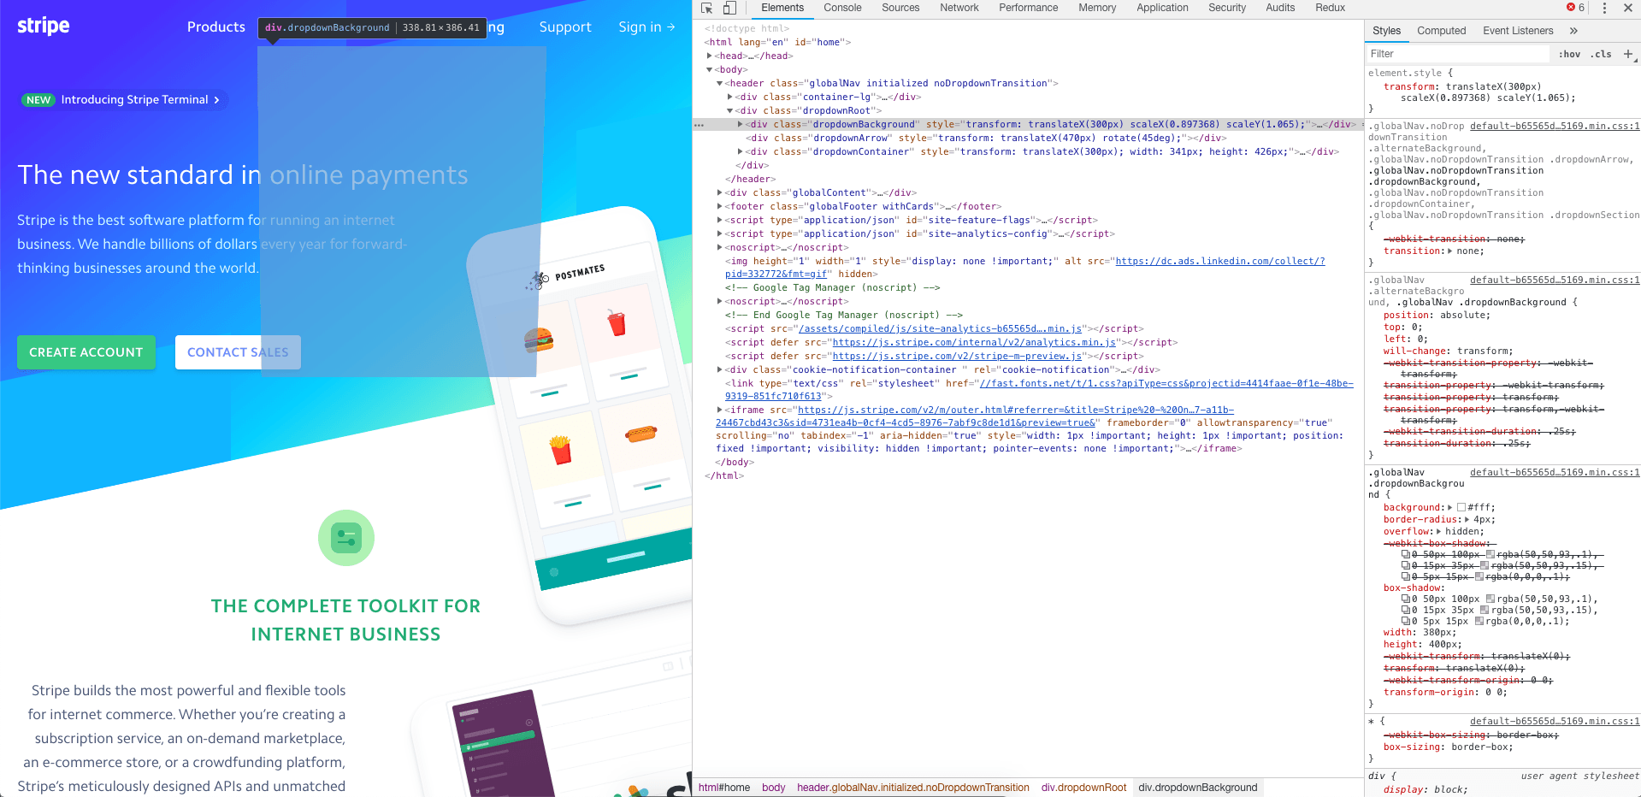Open the LinkedIn collect image src link
This screenshot has width=1641, height=797.
pyautogui.click(x=1220, y=262)
